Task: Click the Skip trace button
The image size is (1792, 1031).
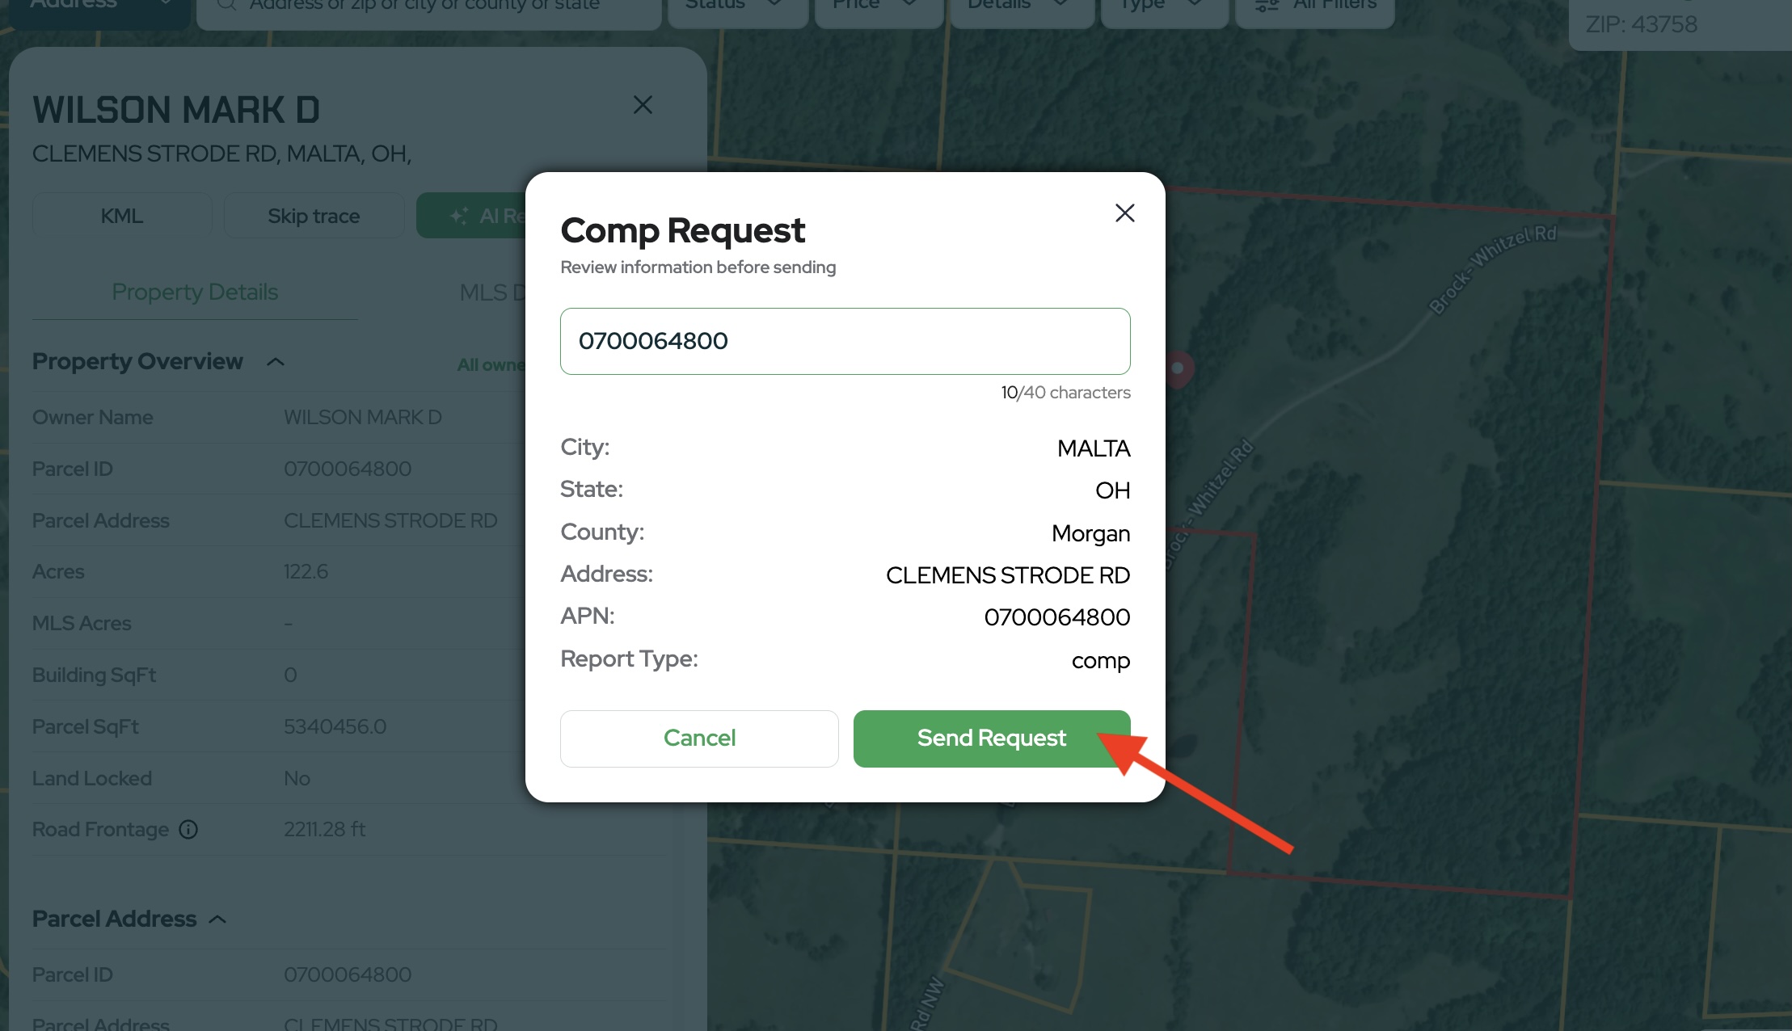Action: (x=314, y=216)
